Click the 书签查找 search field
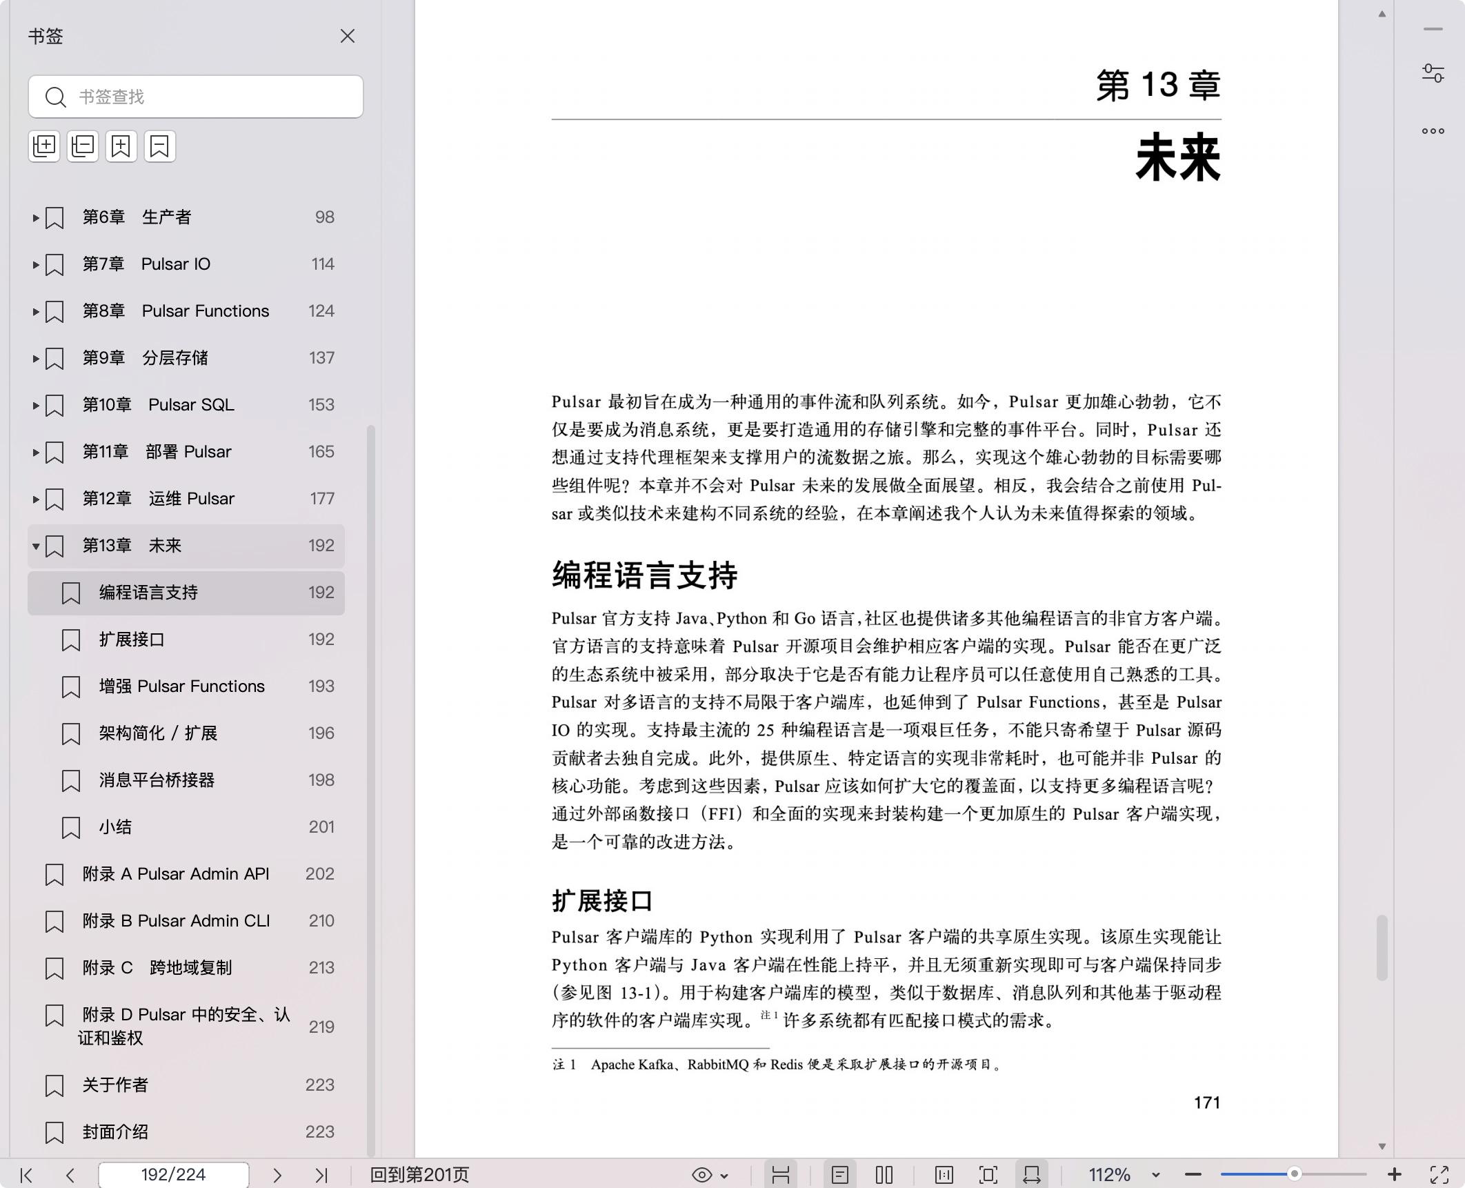Screen dimensions: 1465x1188 click(x=196, y=97)
